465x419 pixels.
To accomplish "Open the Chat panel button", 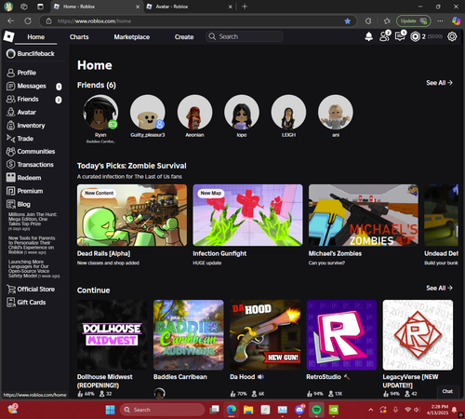I will click(447, 391).
